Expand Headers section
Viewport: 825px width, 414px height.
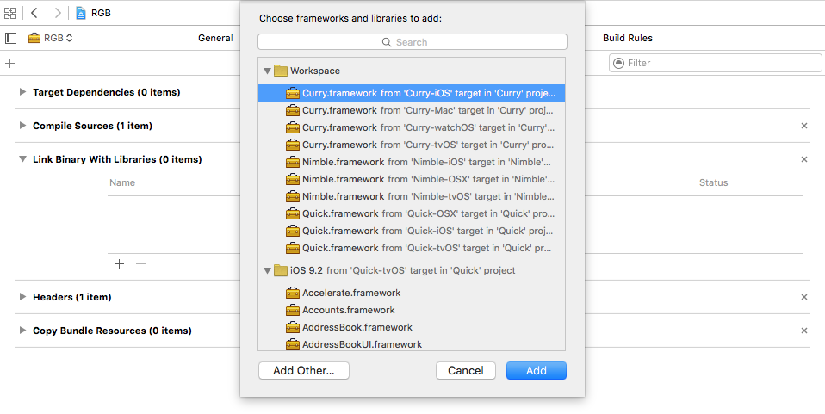(x=22, y=297)
